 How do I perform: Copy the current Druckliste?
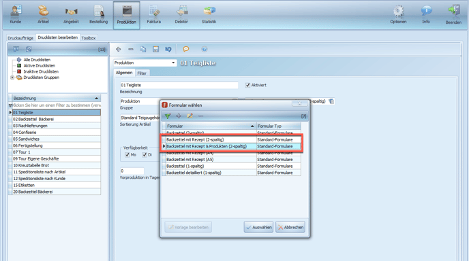(143, 49)
